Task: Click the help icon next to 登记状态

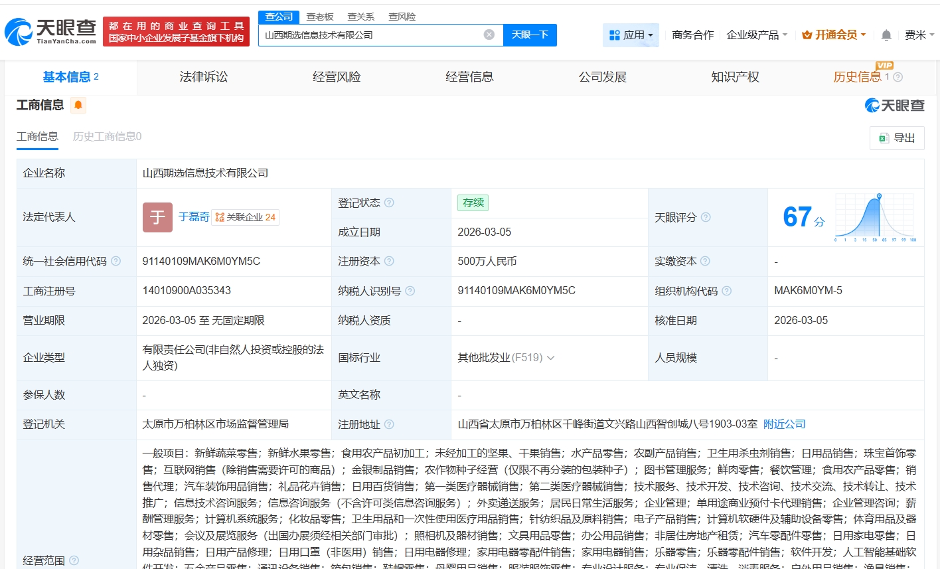Action: coord(389,203)
